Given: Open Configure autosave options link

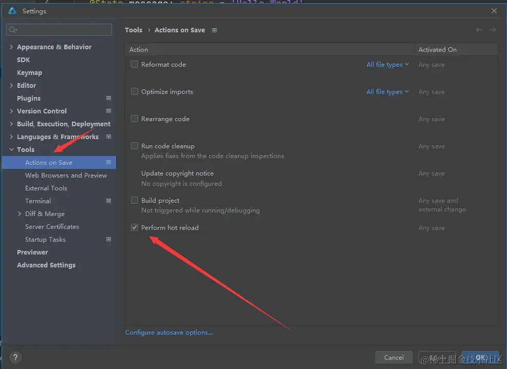Looking at the screenshot, I should click(x=169, y=332).
